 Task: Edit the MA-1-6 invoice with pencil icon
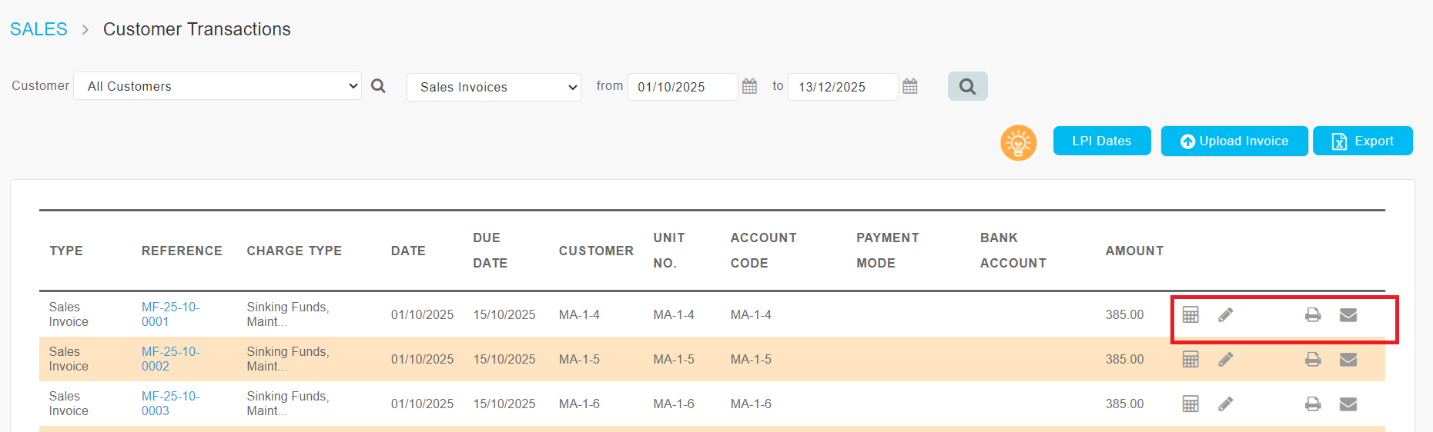pos(1225,404)
